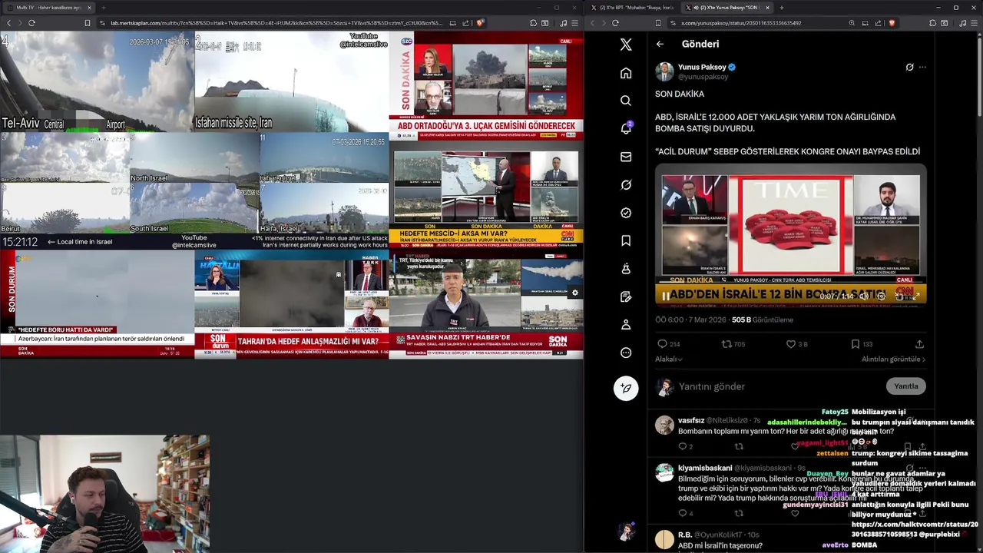The width and height of the screenshot is (983, 553).
Task: Click the Isfahan missile site camera
Action: pyautogui.click(x=291, y=81)
